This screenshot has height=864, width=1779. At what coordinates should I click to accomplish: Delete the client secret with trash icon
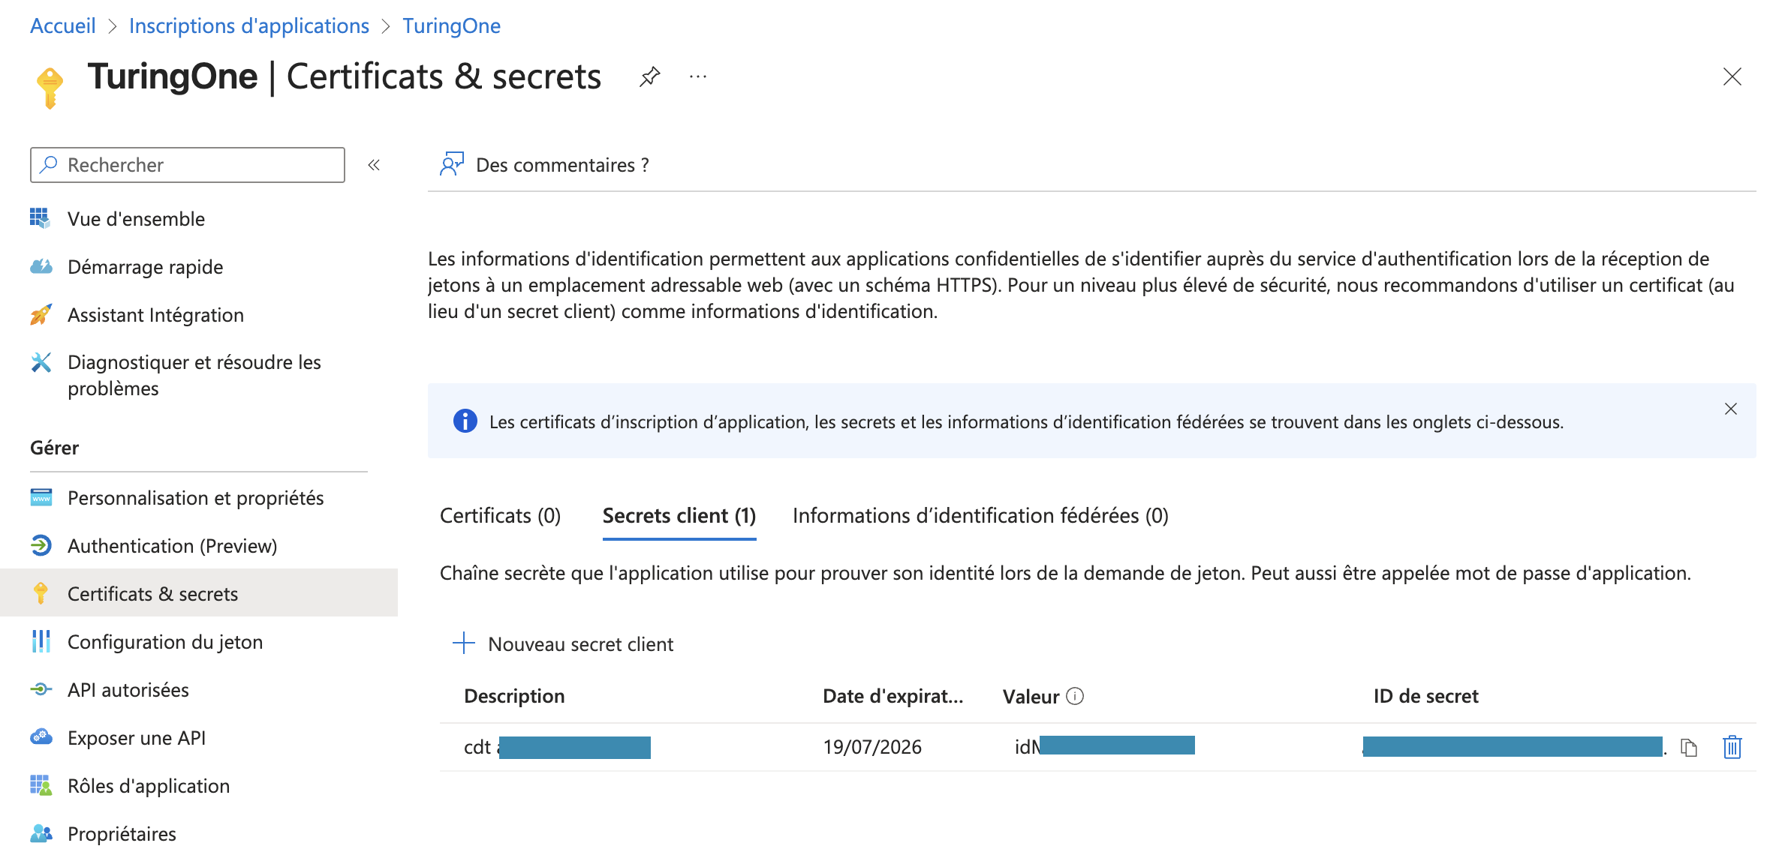[1732, 747]
